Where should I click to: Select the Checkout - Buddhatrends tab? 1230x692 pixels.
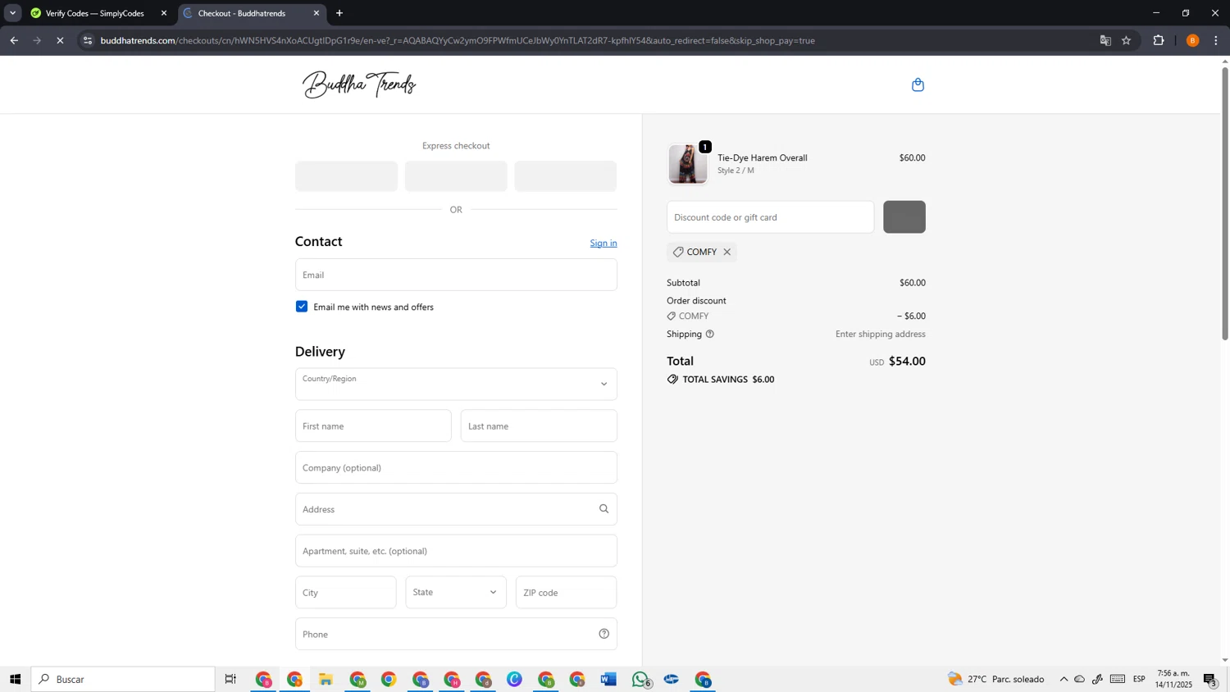(242, 13)
